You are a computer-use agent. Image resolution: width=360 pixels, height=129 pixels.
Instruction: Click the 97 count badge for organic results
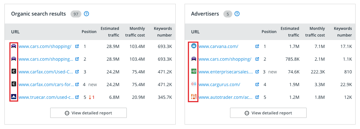coord(76,14)
